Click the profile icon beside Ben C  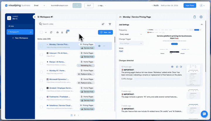point(9,18)
